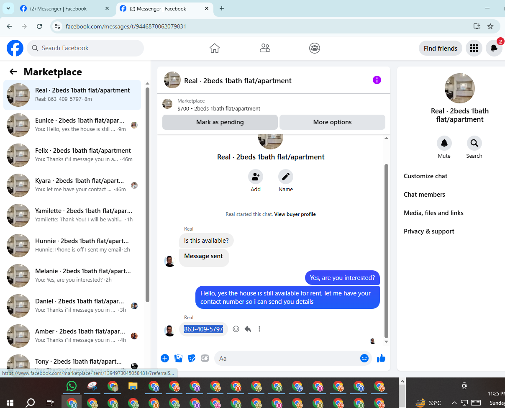Bookmark this page with the star icon

click(x=490, y=26)
